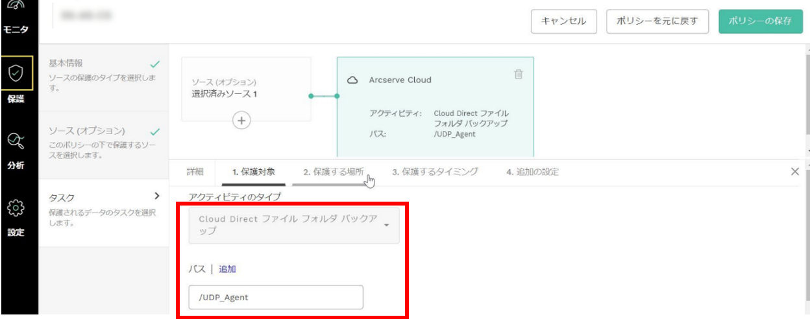Click the ソース (オプション) 選択済みソース 1 card
The image size is (810, 319).
246,89
